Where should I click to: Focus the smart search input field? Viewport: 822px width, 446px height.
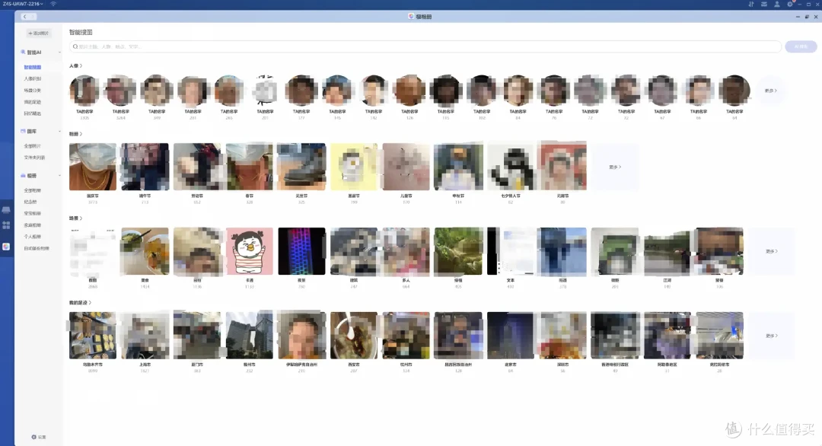click(425, 46)
